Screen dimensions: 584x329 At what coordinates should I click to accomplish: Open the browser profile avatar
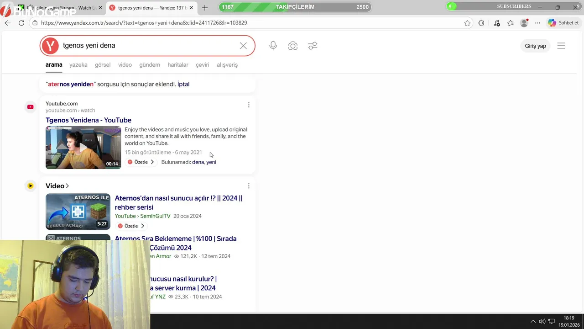pyautogui.click(x=524, y=23)
